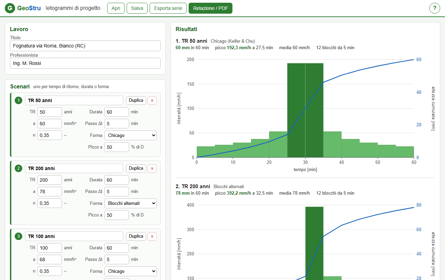The width and height of the screenshot is (445, 280).
Task: Click the Passo Δt field in TR 100 anni scenario
Action: pyautogui.click(x=117, y=260)
